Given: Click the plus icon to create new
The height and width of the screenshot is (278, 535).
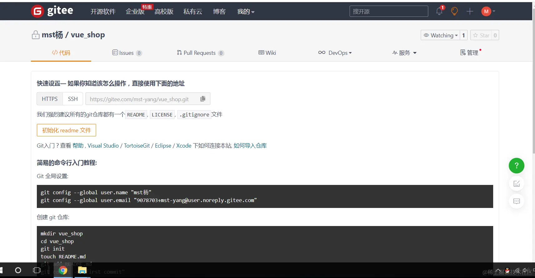Looking at the screenshot, I should [x=470, y=12].
